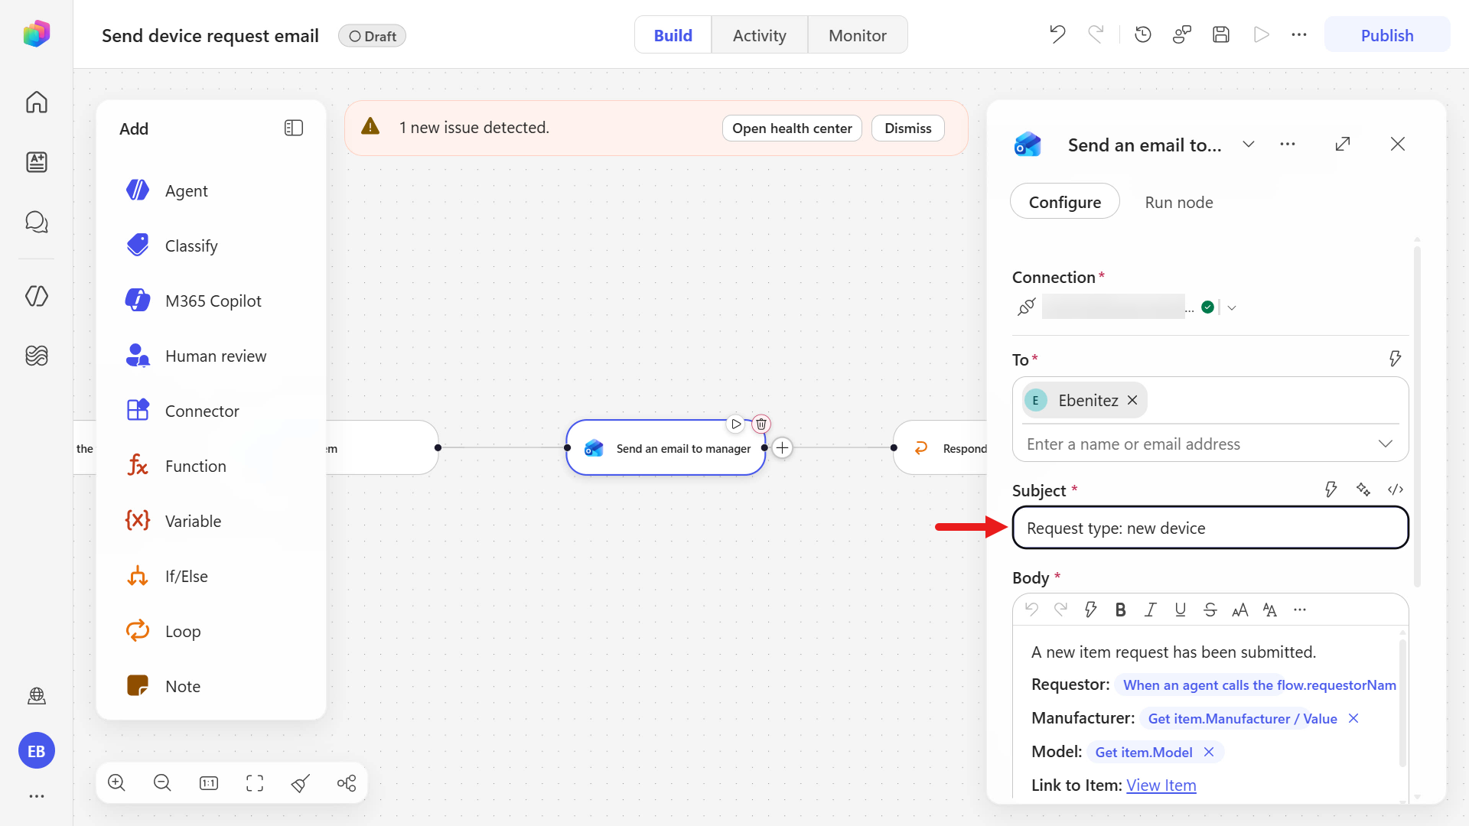Toggle bold formatting in Body editor
This screenshot has width=1469, height=826.
click(x=1120, y=610)
